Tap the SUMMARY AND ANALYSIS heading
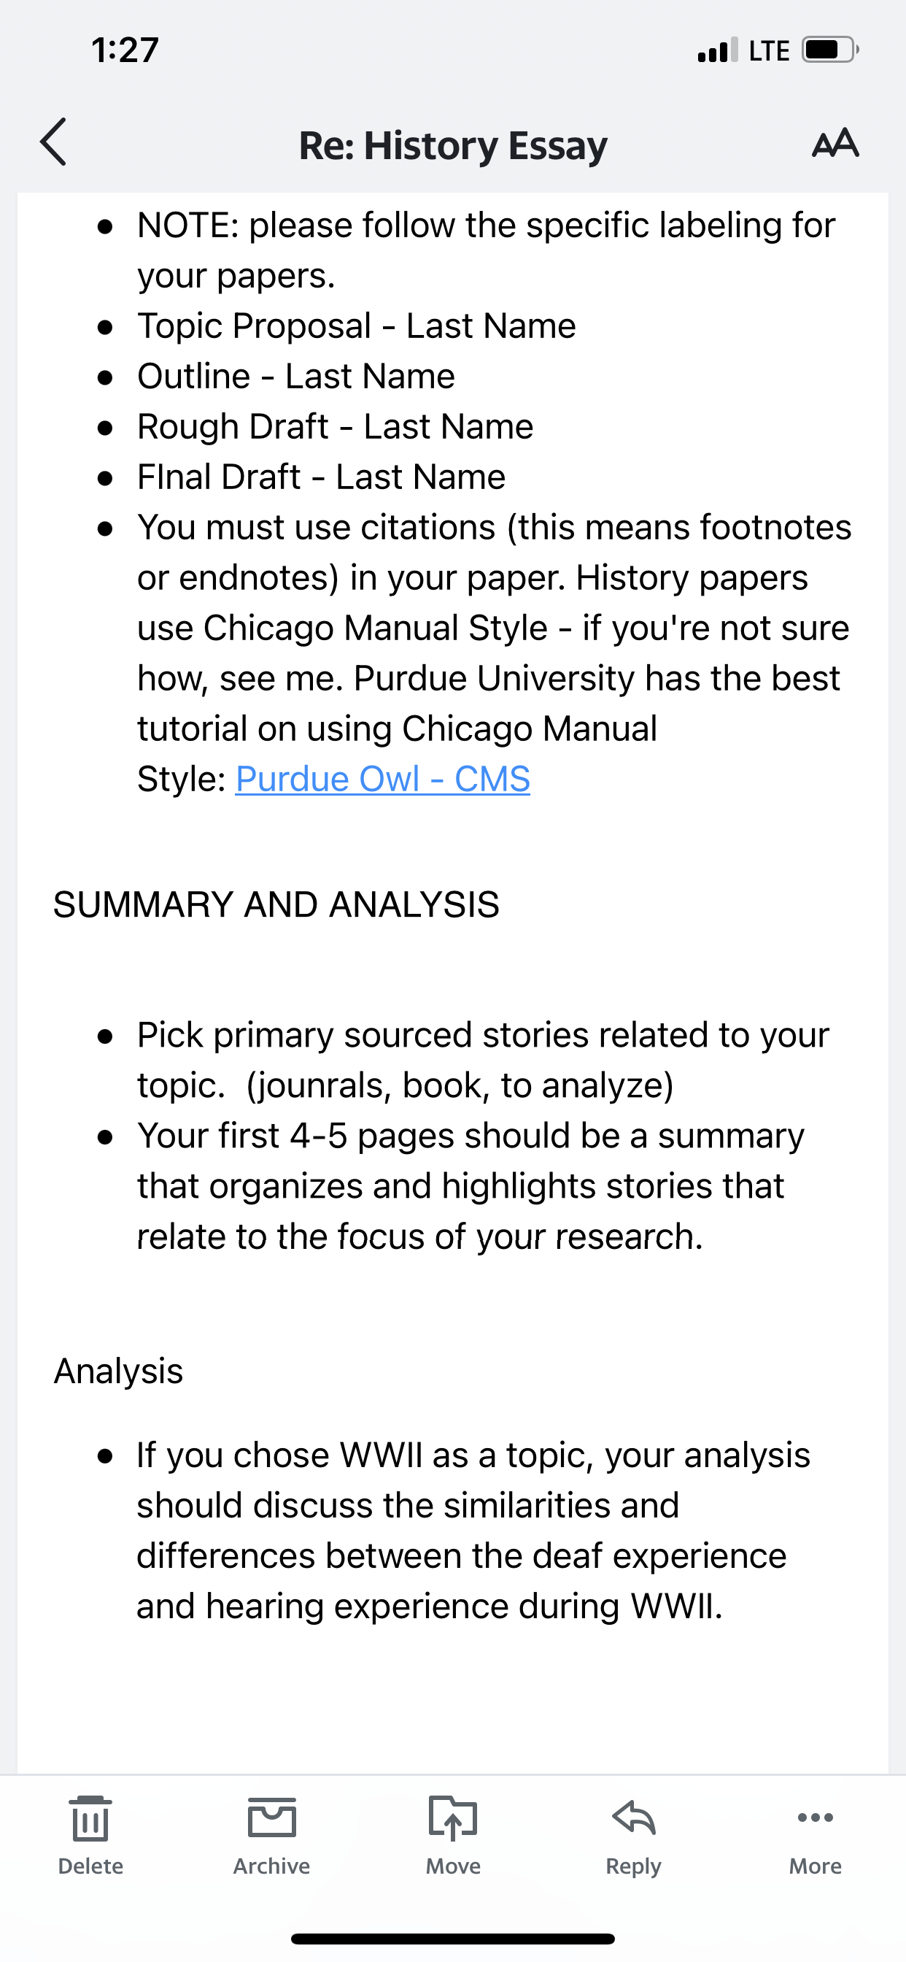Image resolution: width=906 pixels, height=1962 pixels. [x=276, y=905]
